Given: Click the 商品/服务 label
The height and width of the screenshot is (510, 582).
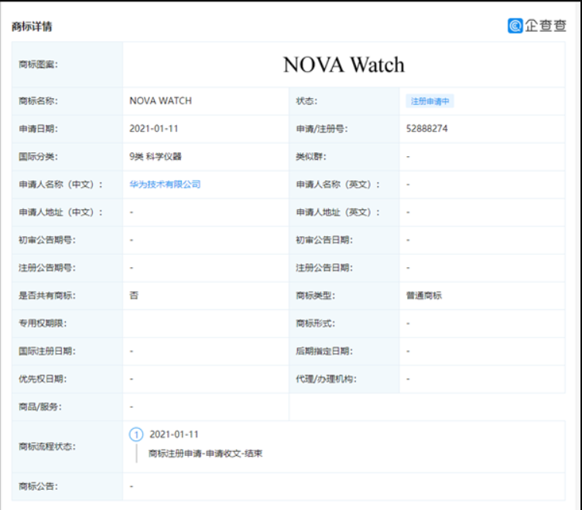Looking at the screenshot, I should pyautogui.click(x=40, y=406).
